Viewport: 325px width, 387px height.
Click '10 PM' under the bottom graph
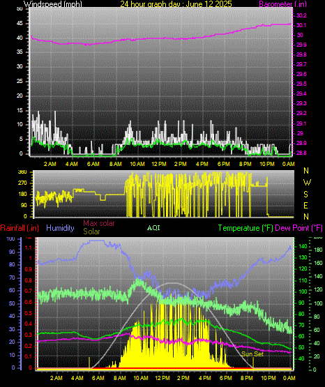[x=269, y=378]
